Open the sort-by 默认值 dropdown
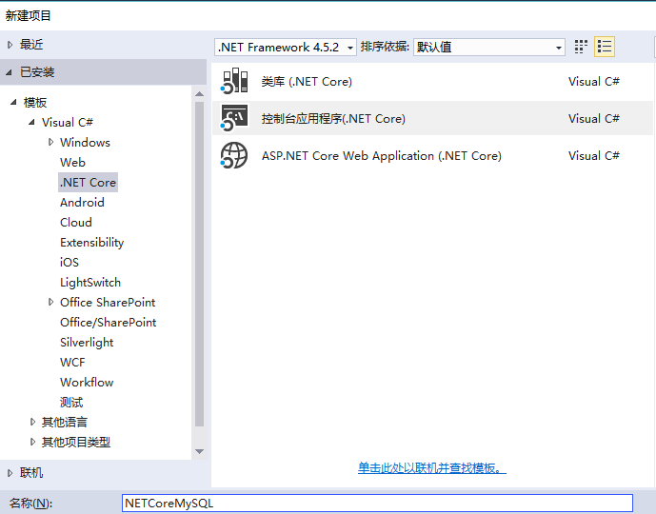Screen dimensions: 656x514 point(489,48)
